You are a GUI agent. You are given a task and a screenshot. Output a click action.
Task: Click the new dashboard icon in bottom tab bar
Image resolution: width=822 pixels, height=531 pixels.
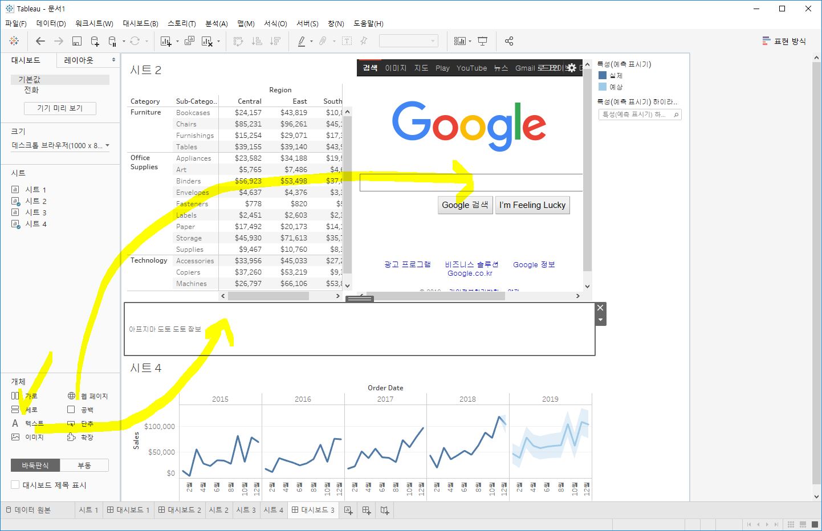[x=367, y=510]
